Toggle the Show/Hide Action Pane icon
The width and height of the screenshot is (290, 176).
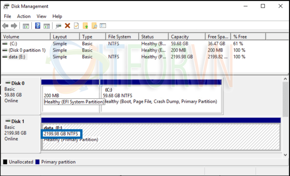pyautogui.click(x=47, y=26)
